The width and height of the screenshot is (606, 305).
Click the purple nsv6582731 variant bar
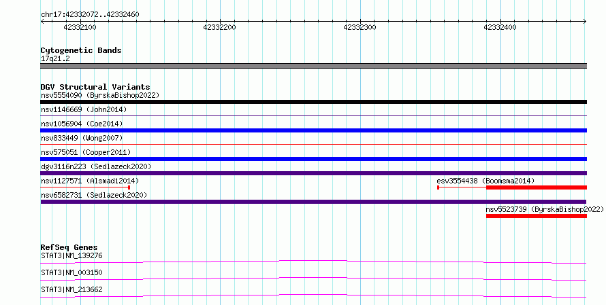[313, 202]
